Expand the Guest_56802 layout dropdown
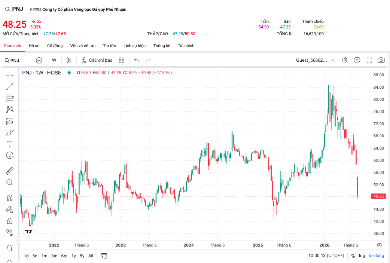The width and height of the screenshot is (390, 263). (315, 60)
